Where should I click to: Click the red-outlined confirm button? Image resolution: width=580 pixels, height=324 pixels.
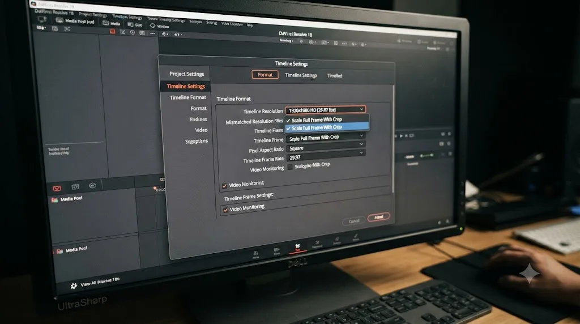point(378,217)
